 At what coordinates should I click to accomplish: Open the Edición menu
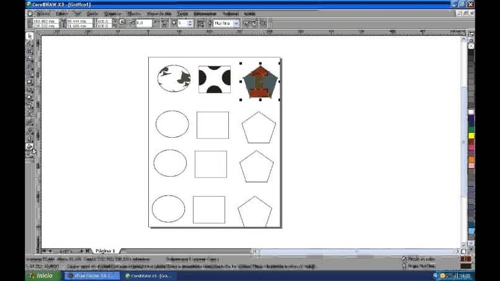(x=62, y=14)
